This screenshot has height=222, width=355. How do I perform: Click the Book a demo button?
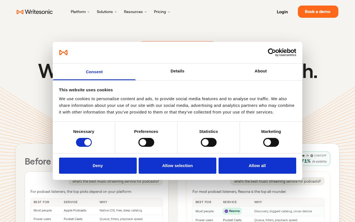pyautogui.click(x=318, y=12)
